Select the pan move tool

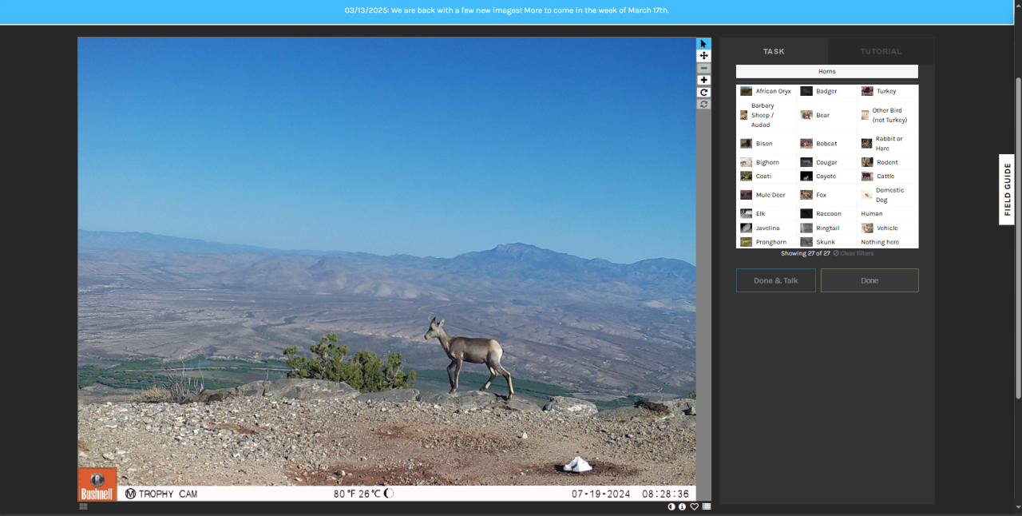[703, 56]
